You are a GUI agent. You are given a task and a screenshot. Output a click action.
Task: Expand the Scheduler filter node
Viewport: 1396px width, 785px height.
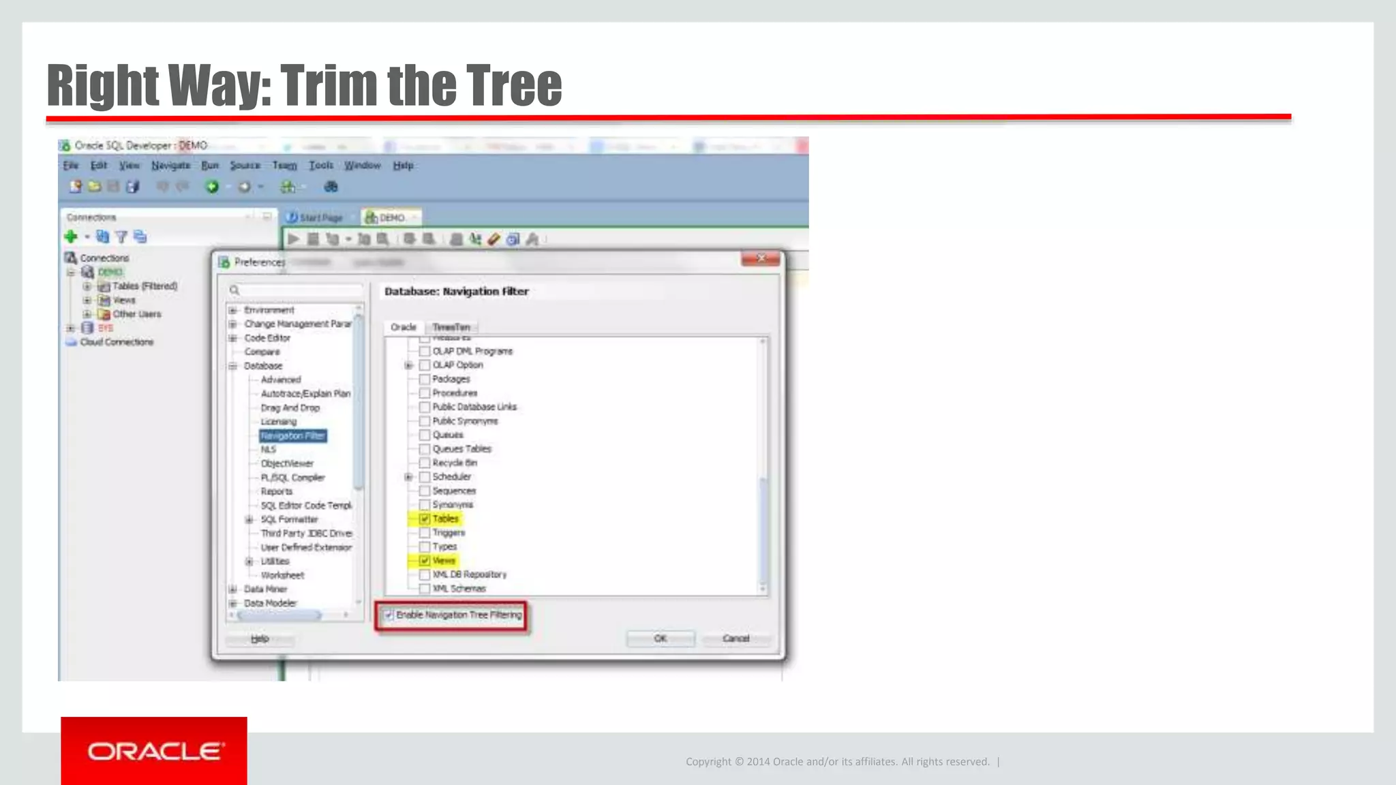(x=408, y=477)
